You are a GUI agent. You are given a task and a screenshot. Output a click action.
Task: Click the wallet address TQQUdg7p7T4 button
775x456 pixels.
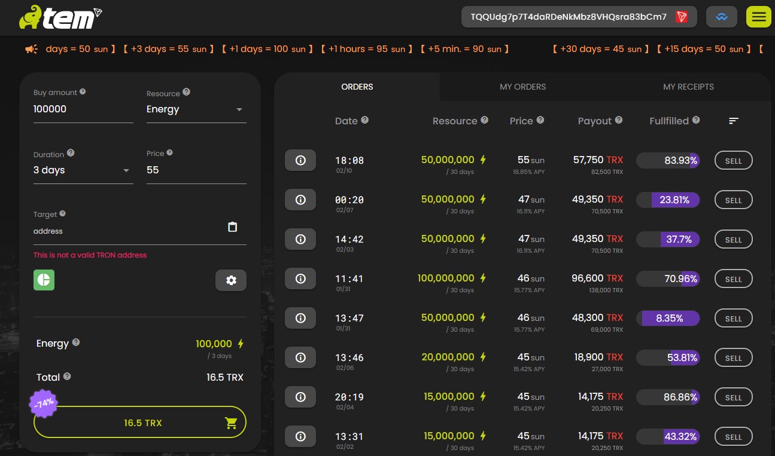pos(579,17)
